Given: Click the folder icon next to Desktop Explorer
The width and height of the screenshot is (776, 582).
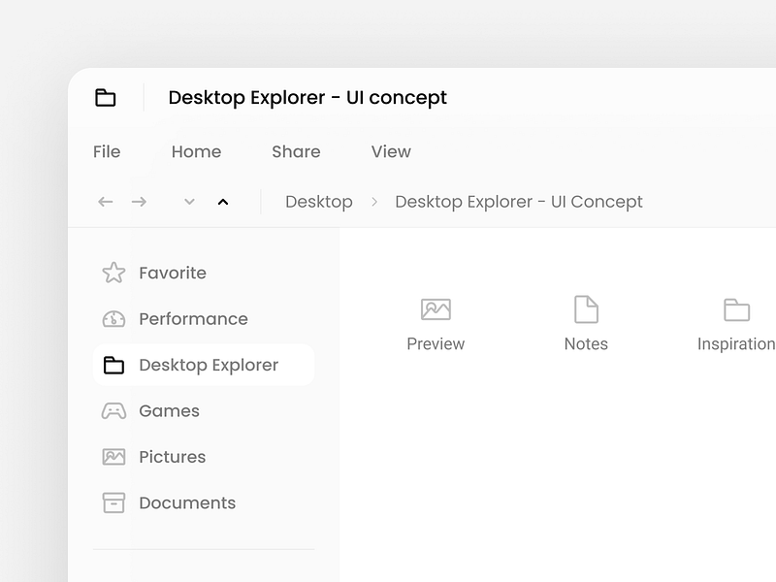Looking at the screenshot, I should click(113, 365).
